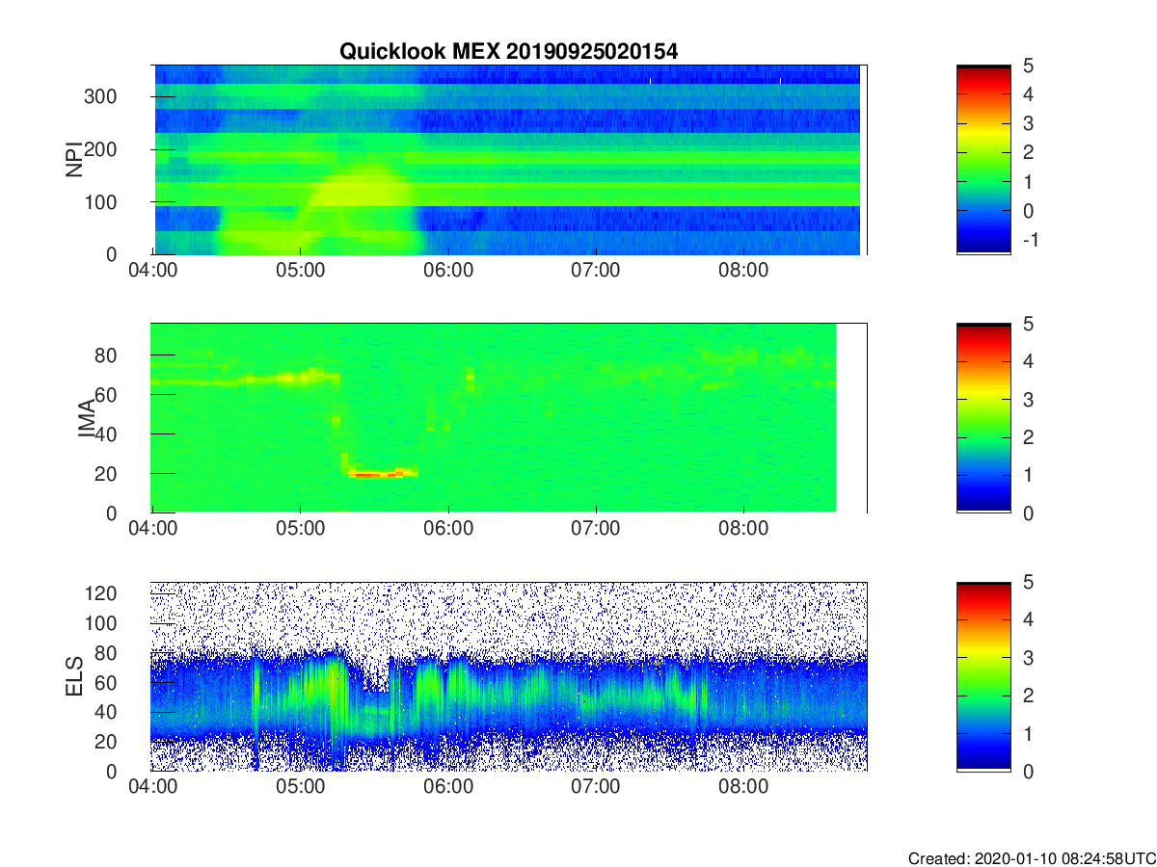Click the "2" label on IMA colorbar
The image size is (1157, 867).
click(x=1028, y=438)
